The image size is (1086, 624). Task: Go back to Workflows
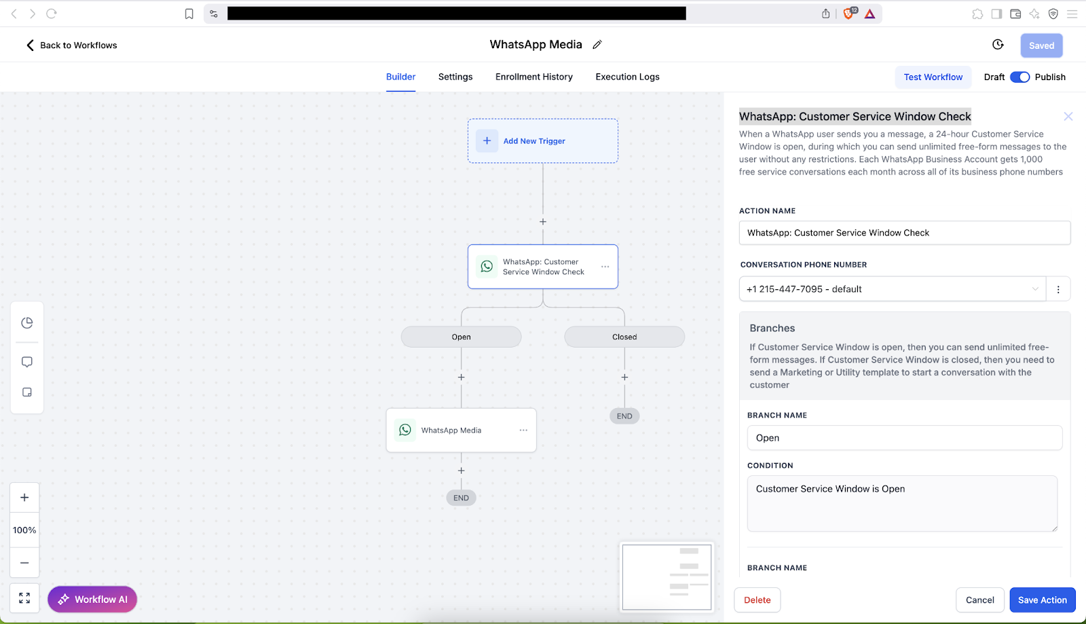click(71, 45)
